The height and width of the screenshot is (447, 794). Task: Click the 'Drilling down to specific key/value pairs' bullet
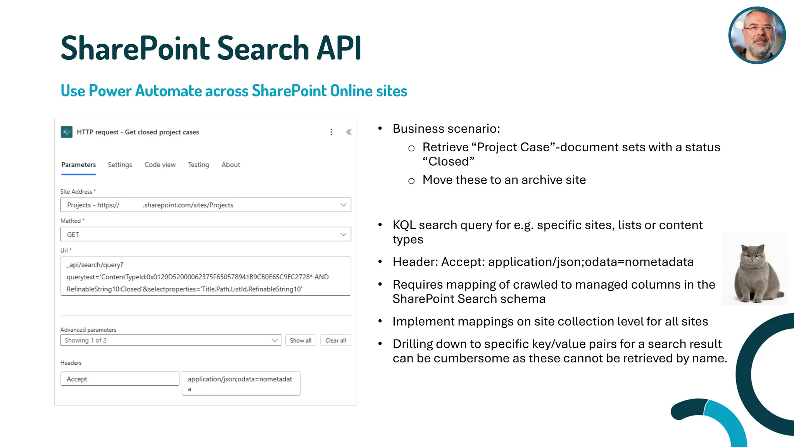(560, 351)
